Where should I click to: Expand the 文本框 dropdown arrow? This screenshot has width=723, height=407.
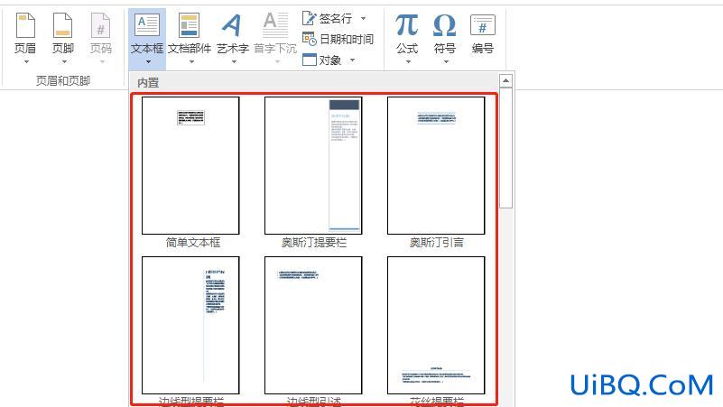coord(148,61)
